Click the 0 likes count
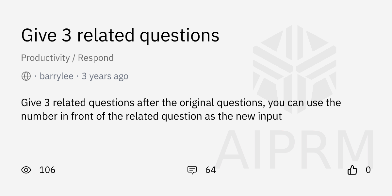Screen dimensions: 392x196 click(368, 170)
